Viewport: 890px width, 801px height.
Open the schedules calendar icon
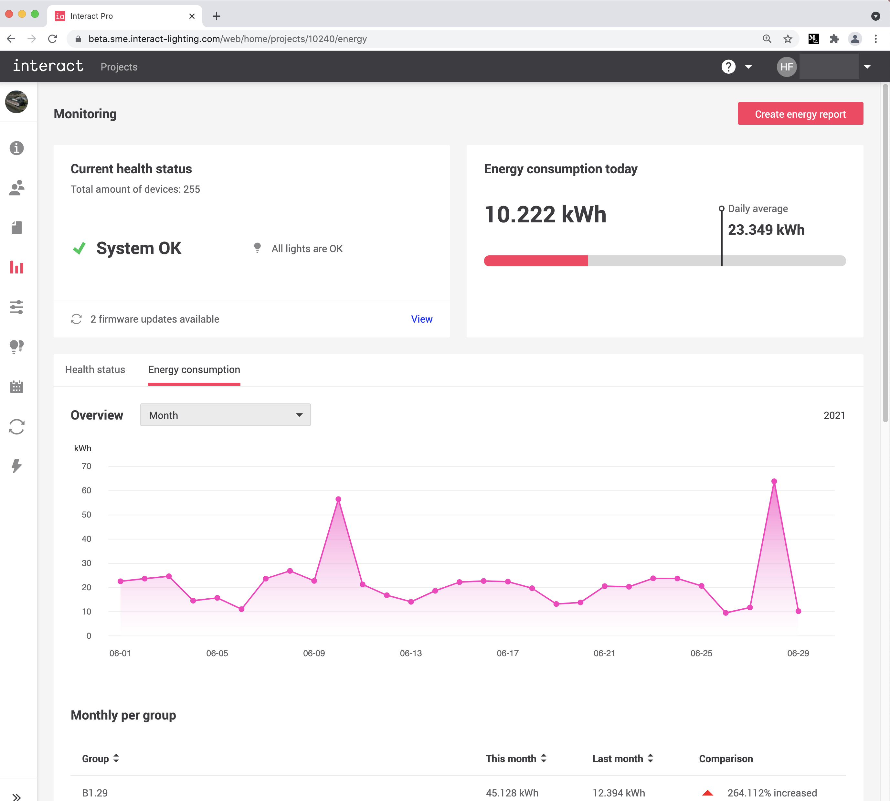pyautogui.click(x=17, y=386)
